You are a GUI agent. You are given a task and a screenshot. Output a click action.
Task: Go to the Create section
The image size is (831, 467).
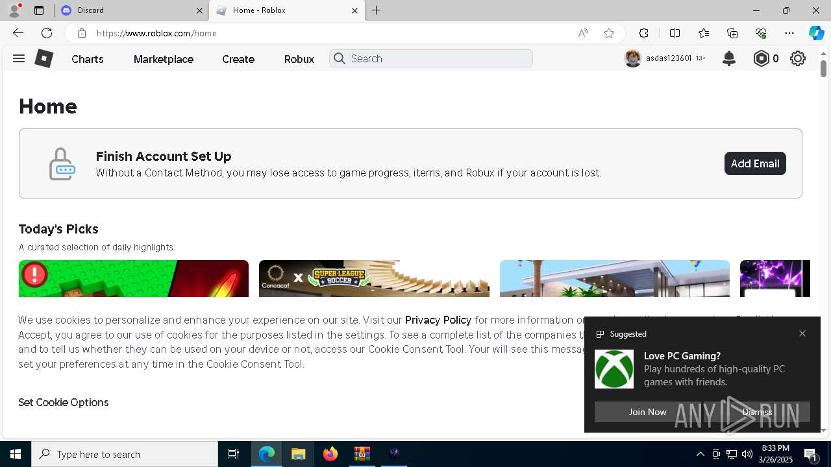pos(238,59)
